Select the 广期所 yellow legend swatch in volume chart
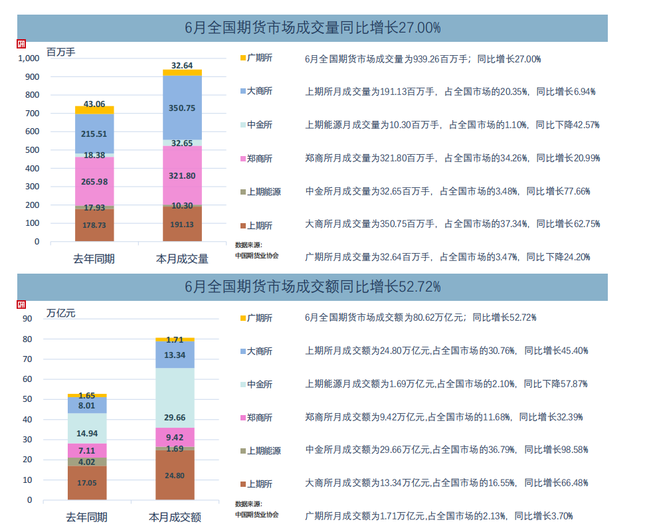This screenshot has width=649, height=530. pyautogui.click(x=243, y=58)
